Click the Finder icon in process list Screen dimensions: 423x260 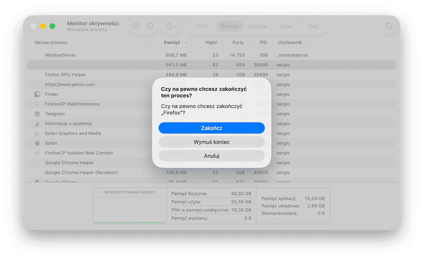point(37,94)
